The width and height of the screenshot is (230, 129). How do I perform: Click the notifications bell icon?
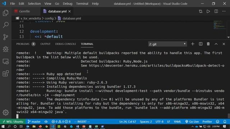225,121
